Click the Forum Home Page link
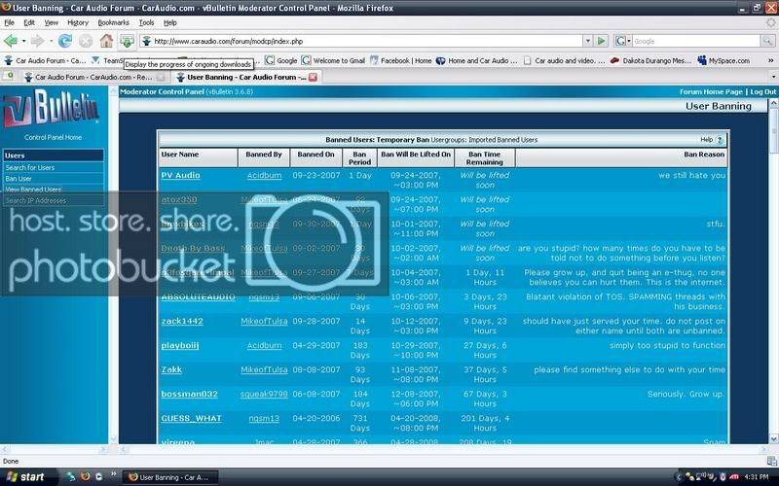The image size is (779, 486). click(x=711, y=91)
